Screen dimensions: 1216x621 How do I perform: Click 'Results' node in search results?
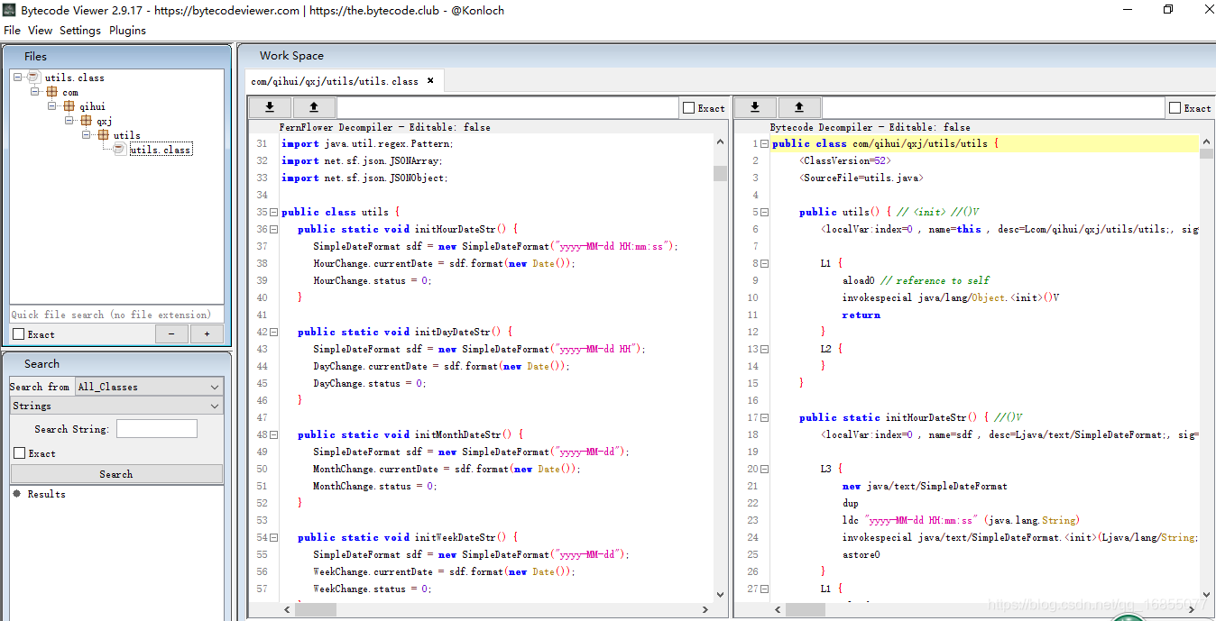click(x=47, y=494)
